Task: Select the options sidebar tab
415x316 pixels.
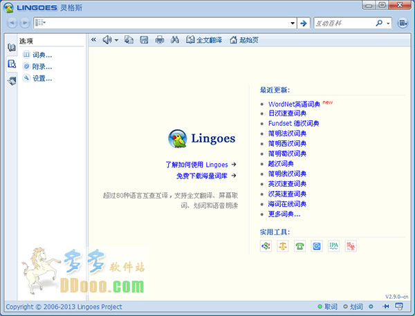Action: (12, 64)
